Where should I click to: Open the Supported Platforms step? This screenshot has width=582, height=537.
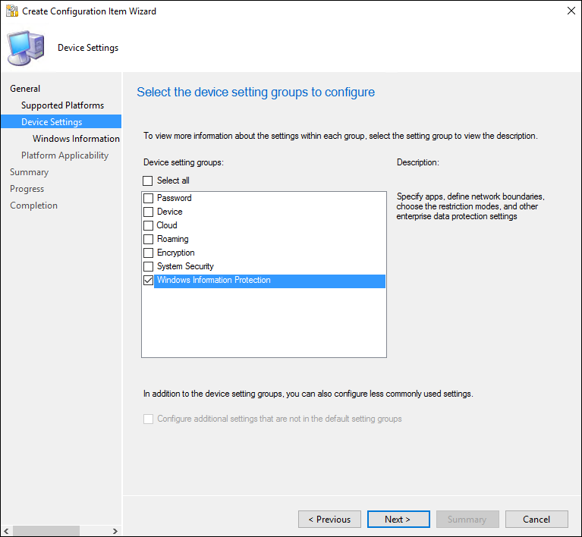(62, 105)
